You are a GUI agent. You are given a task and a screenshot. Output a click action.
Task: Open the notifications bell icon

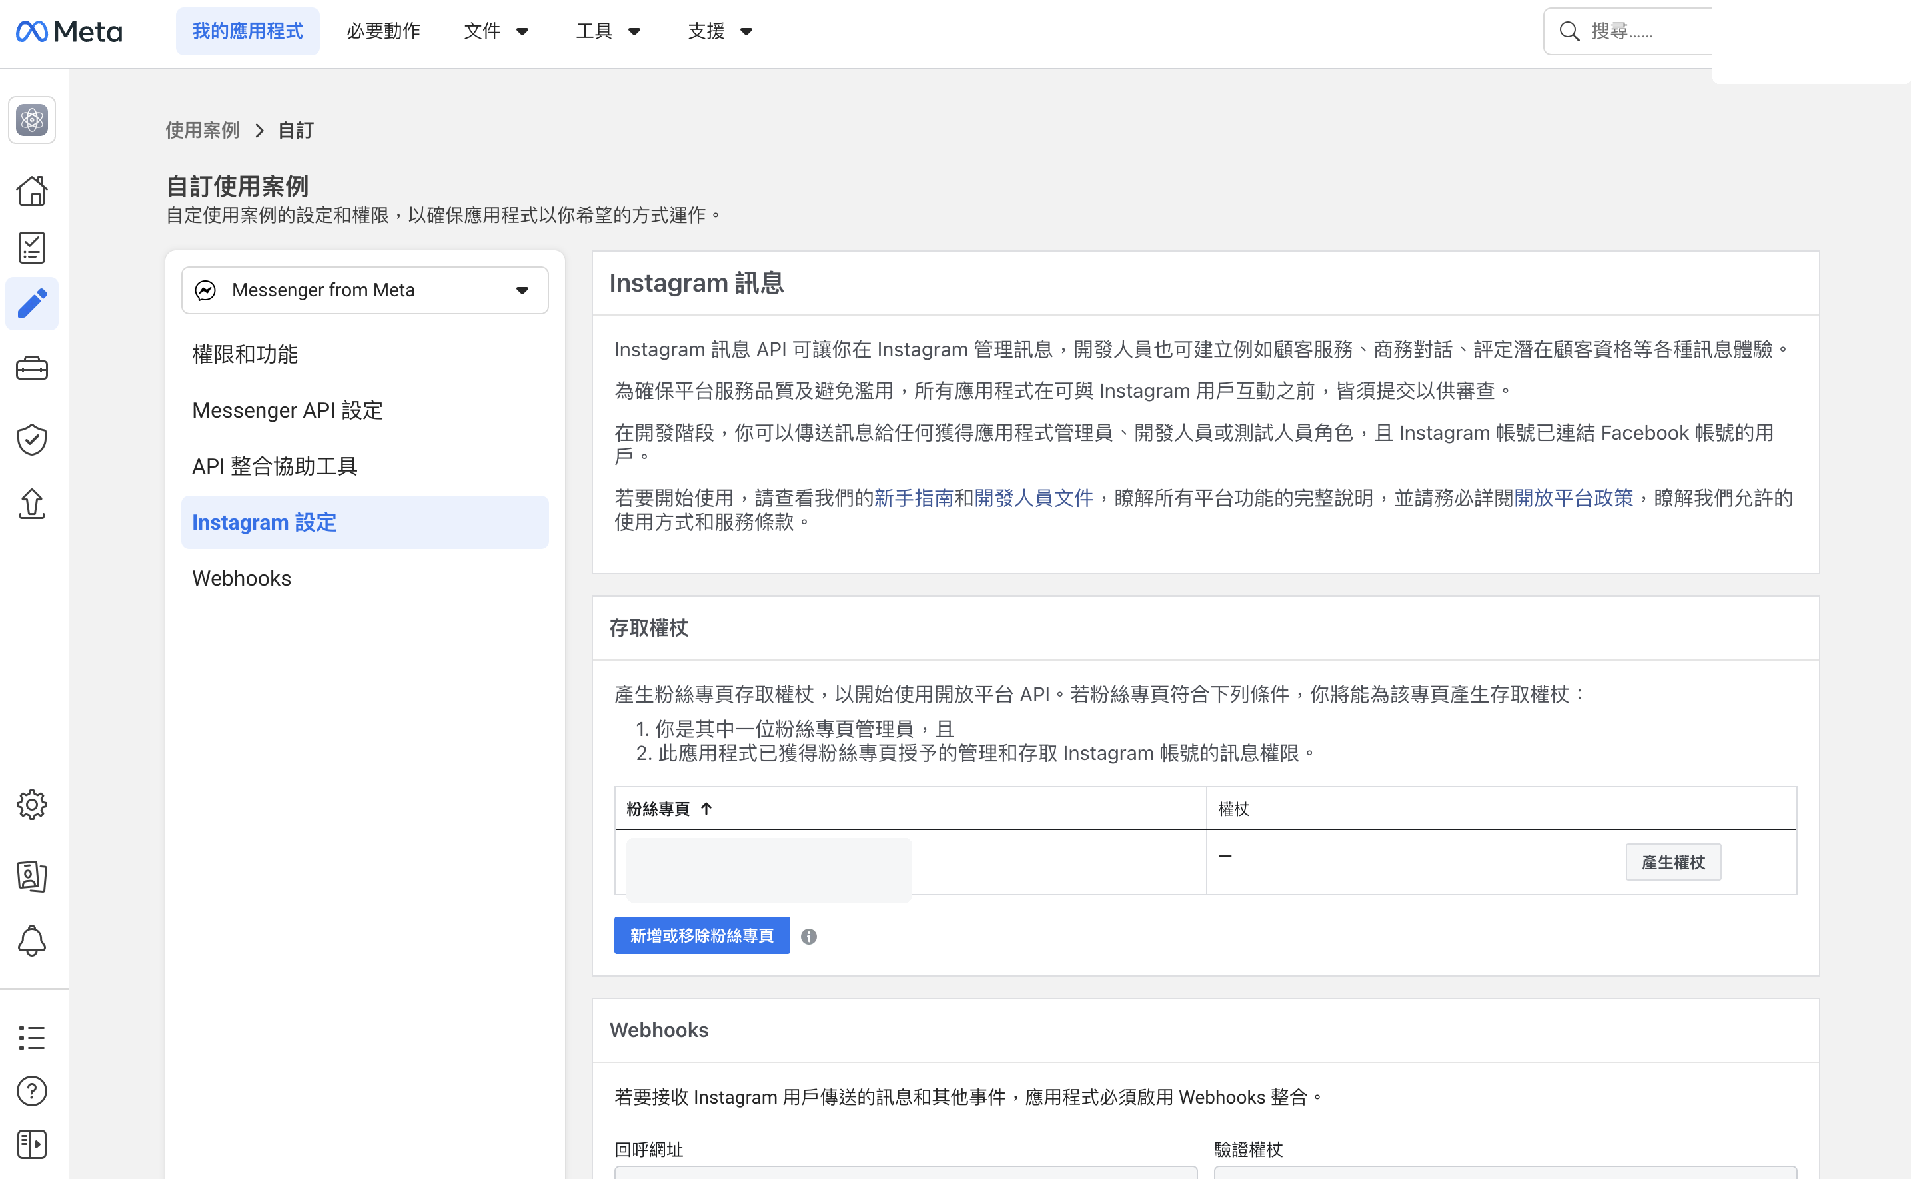(x=32, y=941)
